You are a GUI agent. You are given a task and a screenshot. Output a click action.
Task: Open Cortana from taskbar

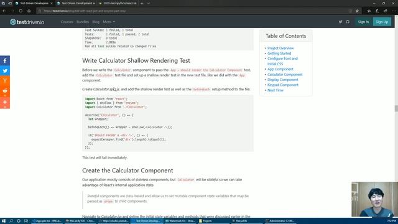click(x=19, y=221)
